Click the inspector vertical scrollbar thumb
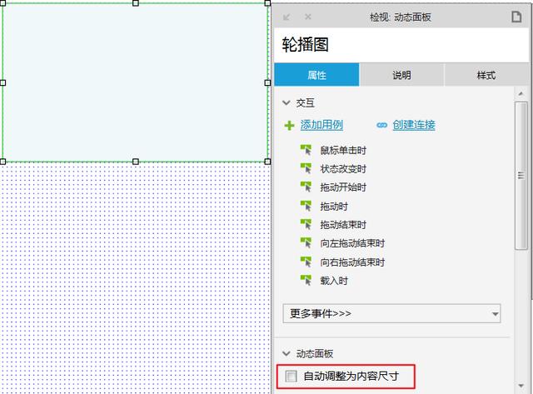 pos(521,176)
